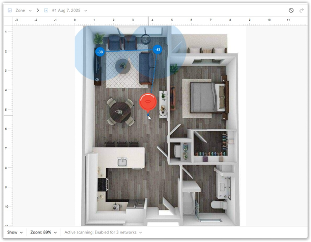Click the breadcrumb arrow after Zone

coord(38,10)
